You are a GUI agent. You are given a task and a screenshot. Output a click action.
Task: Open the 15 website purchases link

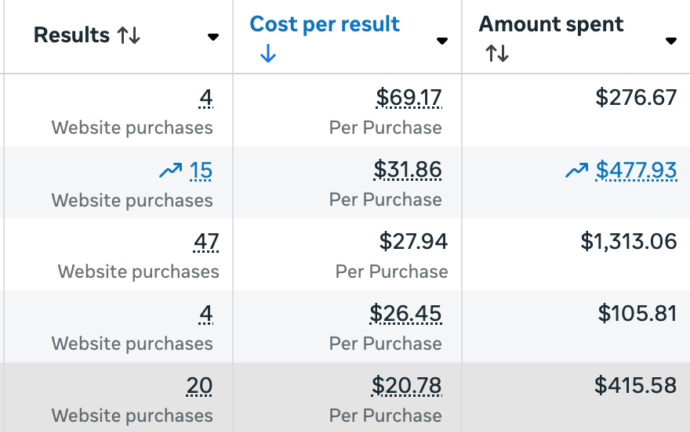coord(201,170)
